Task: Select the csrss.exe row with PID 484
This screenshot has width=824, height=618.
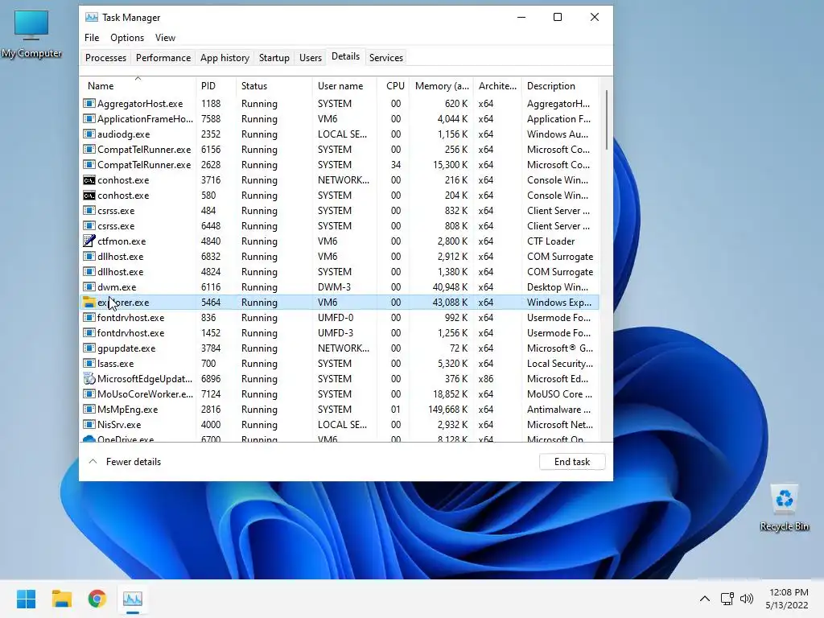Action: click(x=340, y=211)
